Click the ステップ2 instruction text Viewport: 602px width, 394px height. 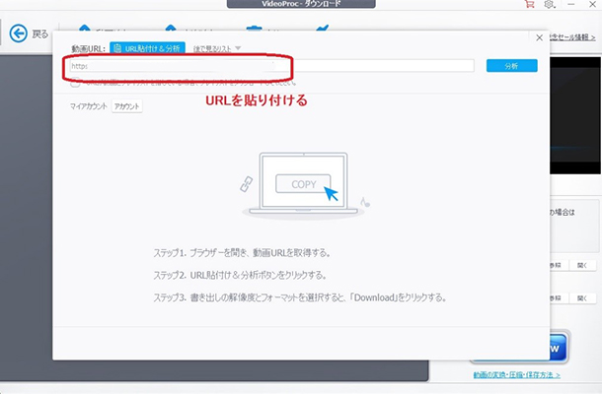240,275
